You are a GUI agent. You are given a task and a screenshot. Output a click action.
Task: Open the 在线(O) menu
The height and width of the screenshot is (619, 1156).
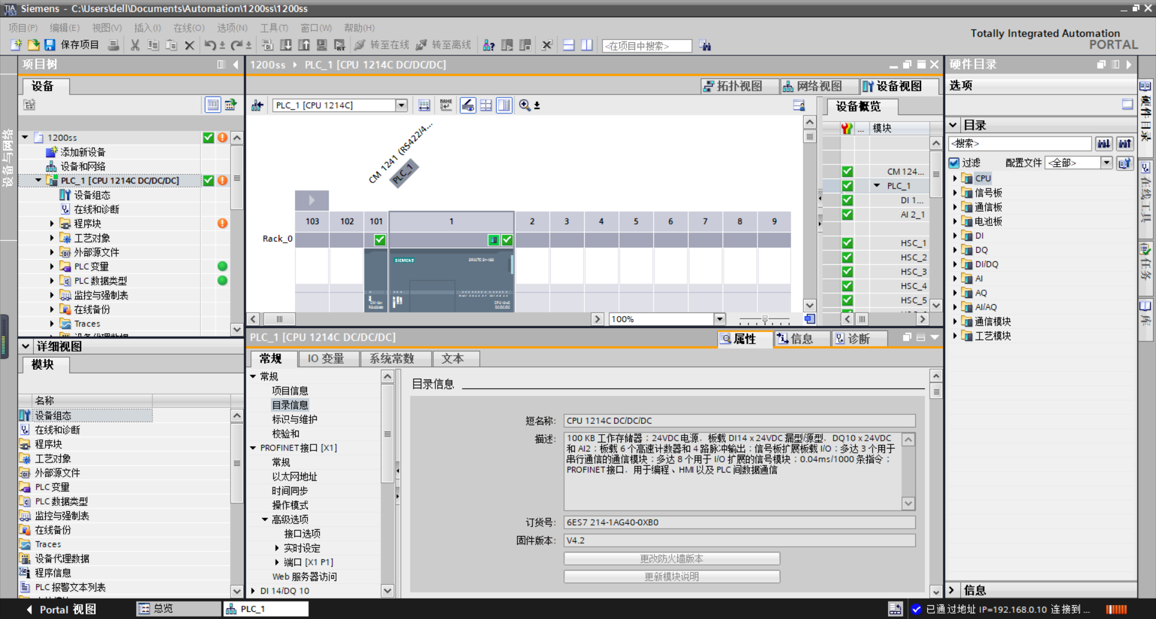188,28
